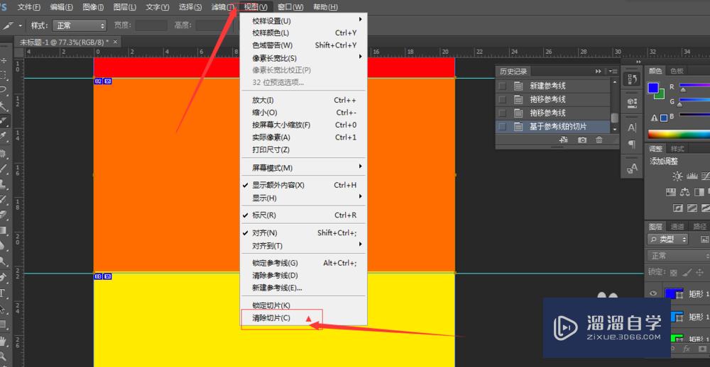Hide the blue-thumbnail 矩形 1 layer

653,293
